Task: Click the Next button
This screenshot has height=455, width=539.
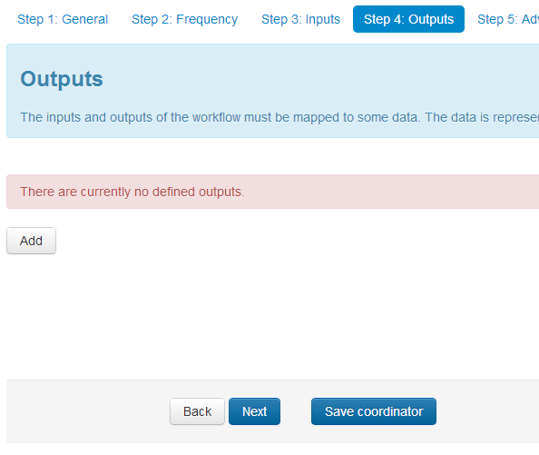Action: [x=254, y=411]
